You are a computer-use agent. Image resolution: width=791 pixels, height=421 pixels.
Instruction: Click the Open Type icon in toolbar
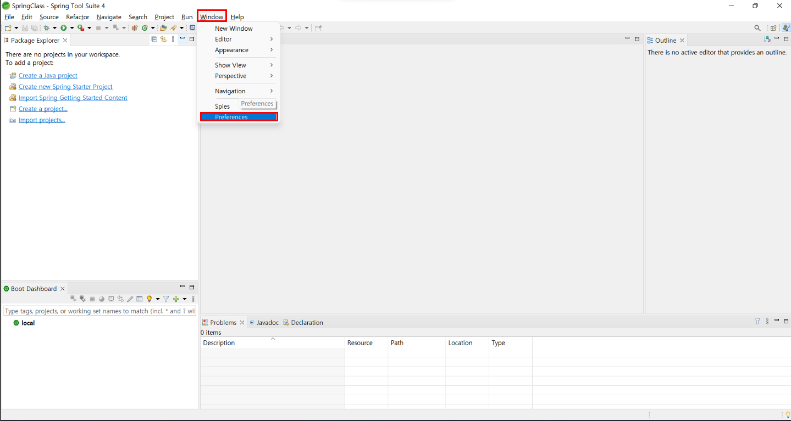tap(163, 28)
